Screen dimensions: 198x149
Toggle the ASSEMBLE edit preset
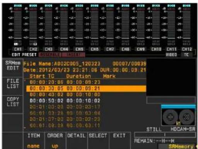coord(50,55)
